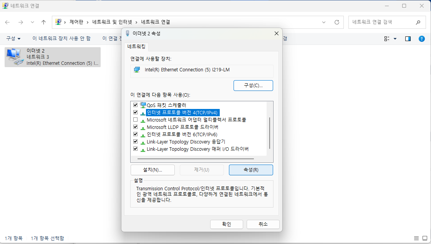This screenshot has width=431, height=244.
Task: Open 속성(R) properties for selected item
Action: (251, 170)
